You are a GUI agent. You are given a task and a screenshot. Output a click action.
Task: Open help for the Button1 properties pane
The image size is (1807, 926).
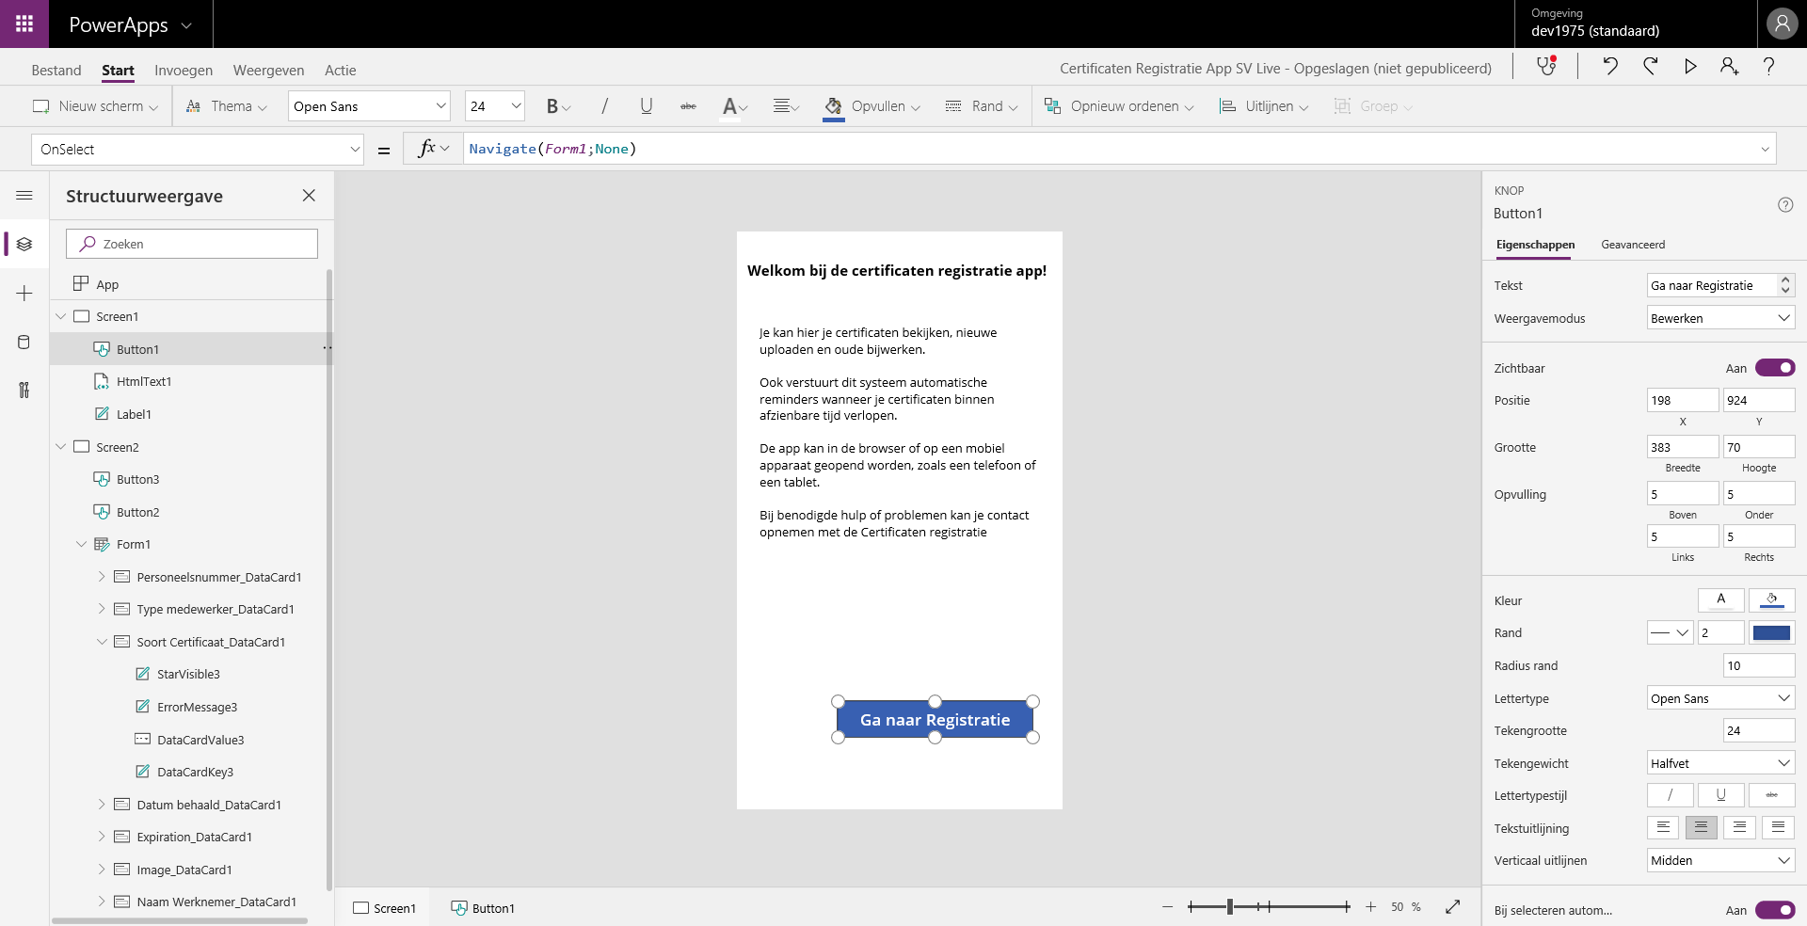1785,205
